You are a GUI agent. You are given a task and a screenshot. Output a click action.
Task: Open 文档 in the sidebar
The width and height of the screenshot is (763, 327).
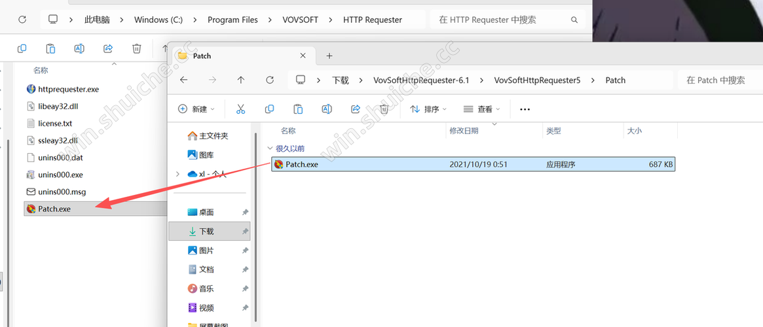pyautogui.click(x=202, y=269)
